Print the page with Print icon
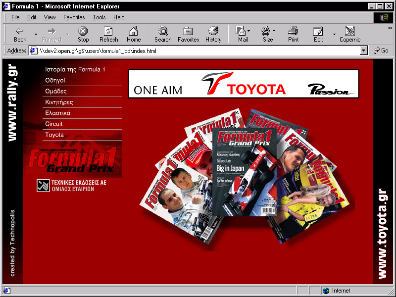This screenshot has width=396, height=297. [x=293, y=34]
